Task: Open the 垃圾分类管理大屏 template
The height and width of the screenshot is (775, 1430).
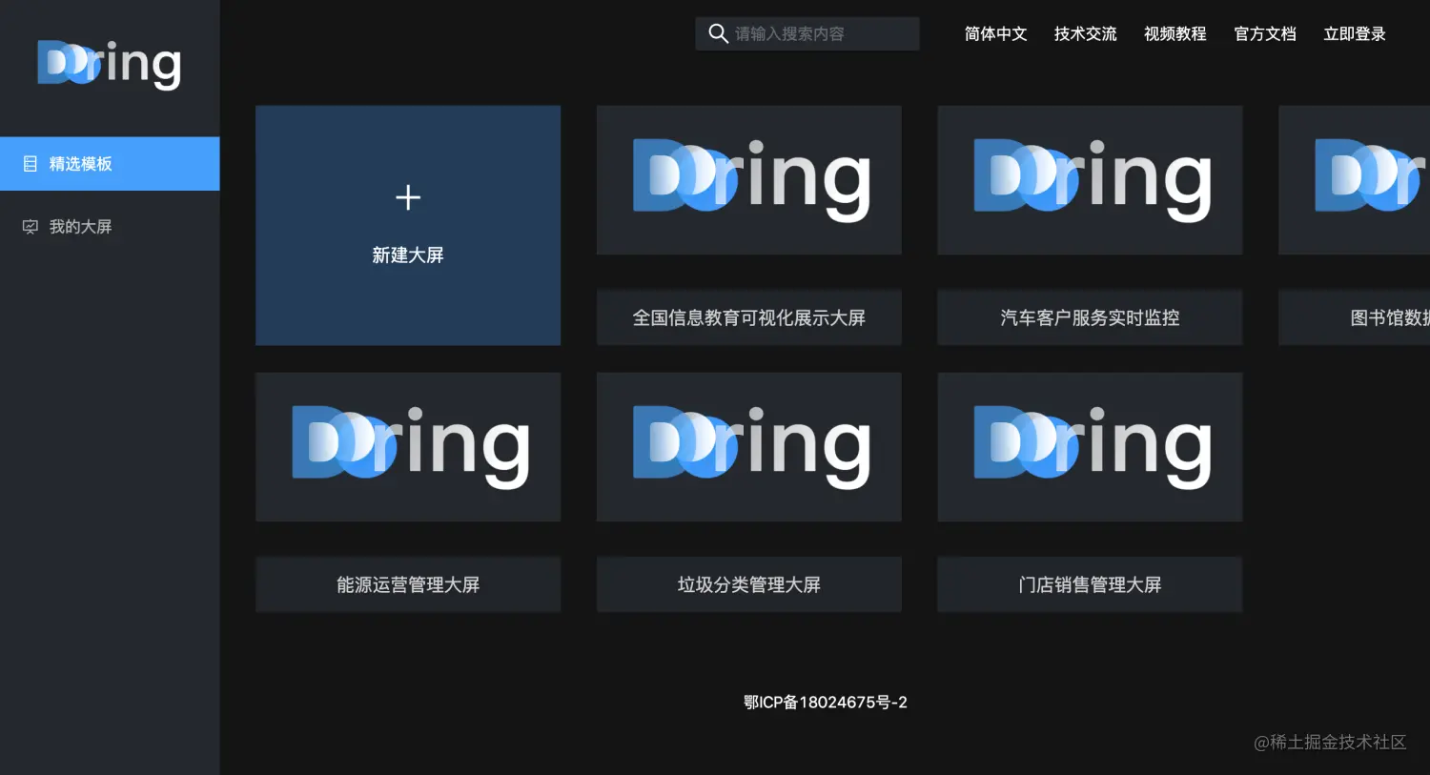Action: point(748,446)
